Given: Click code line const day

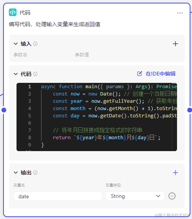Looking at the screenshot, I should [115, 116].
